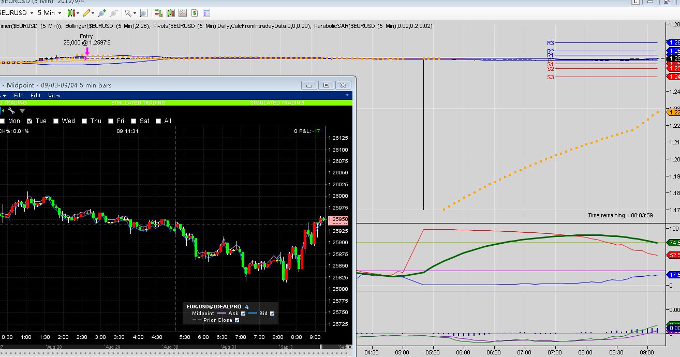Expand the candlestick chart type arrow
This screenshot has width=680, height=357.
click(x=78, y=13)
